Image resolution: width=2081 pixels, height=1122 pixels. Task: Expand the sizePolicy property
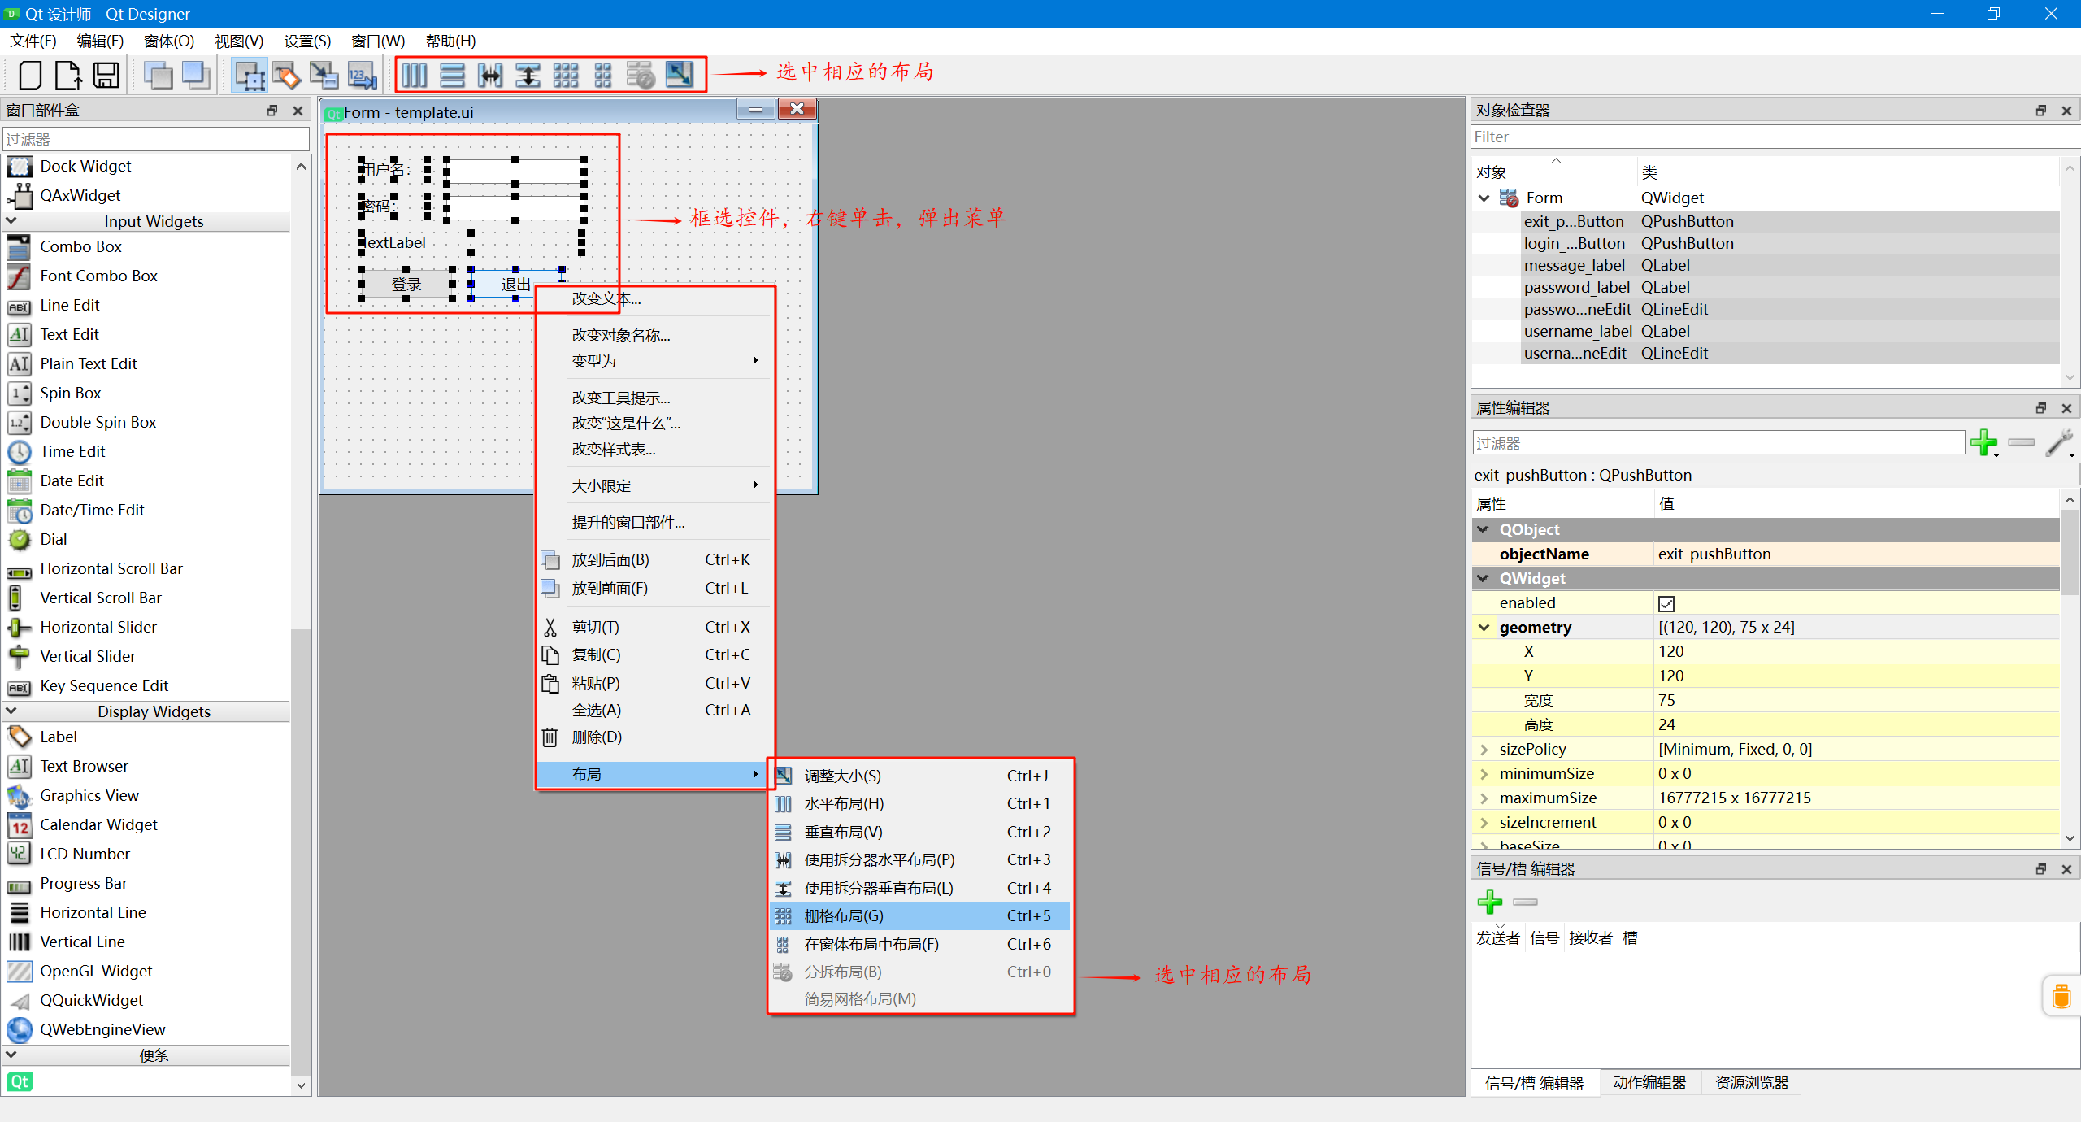(1484, 749)
